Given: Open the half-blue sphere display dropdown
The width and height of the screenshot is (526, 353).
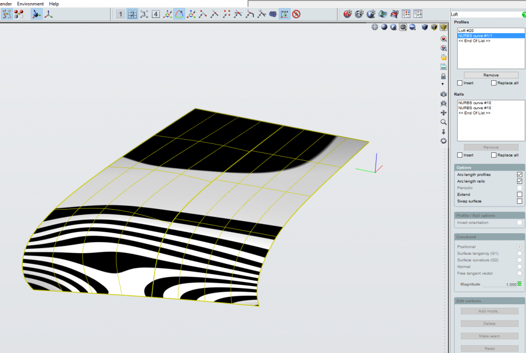Looking at the screenshot, I should (x=412, y=27).
